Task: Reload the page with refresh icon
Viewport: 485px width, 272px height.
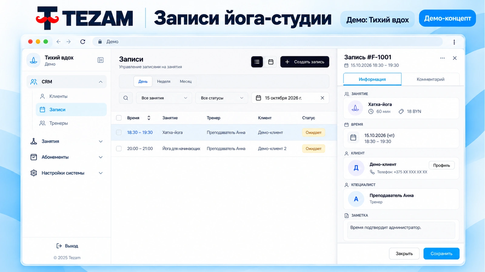Action: click(x=83, y=42)
